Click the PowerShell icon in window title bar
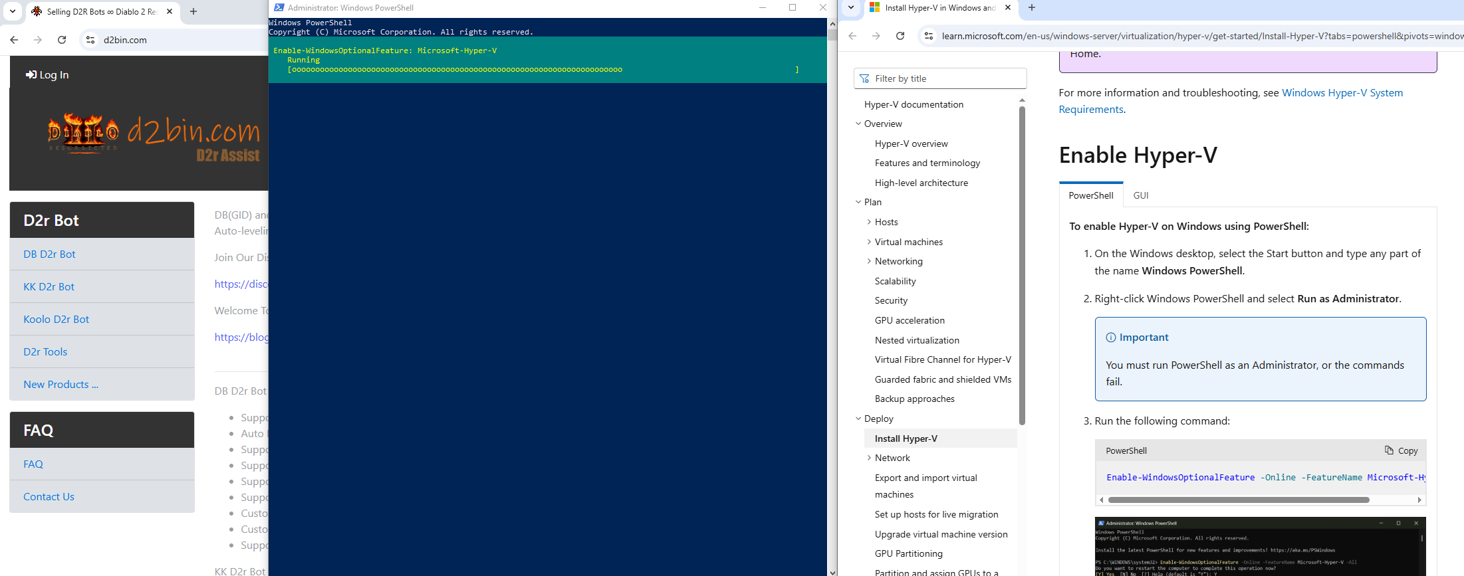 click(279, 8)
